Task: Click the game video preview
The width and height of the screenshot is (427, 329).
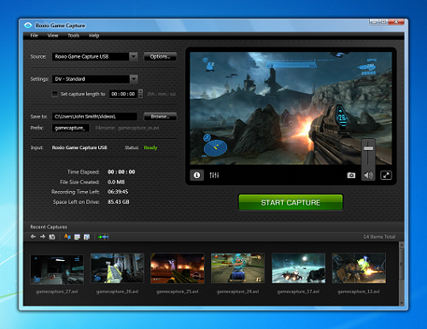Action: coord(290,108)
